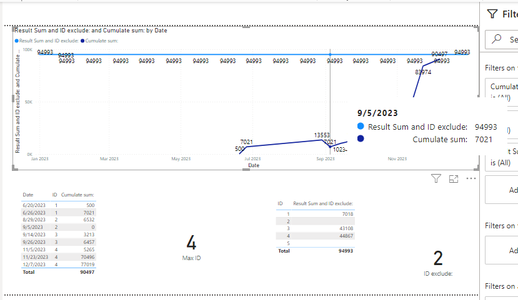Select the 12/7/2023 row date cell

click(x=34, y=264)
